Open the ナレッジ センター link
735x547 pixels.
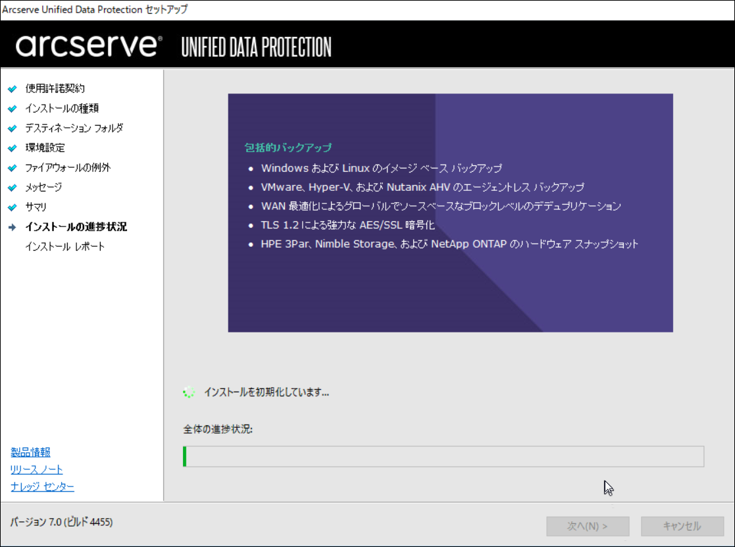(42, 486)
